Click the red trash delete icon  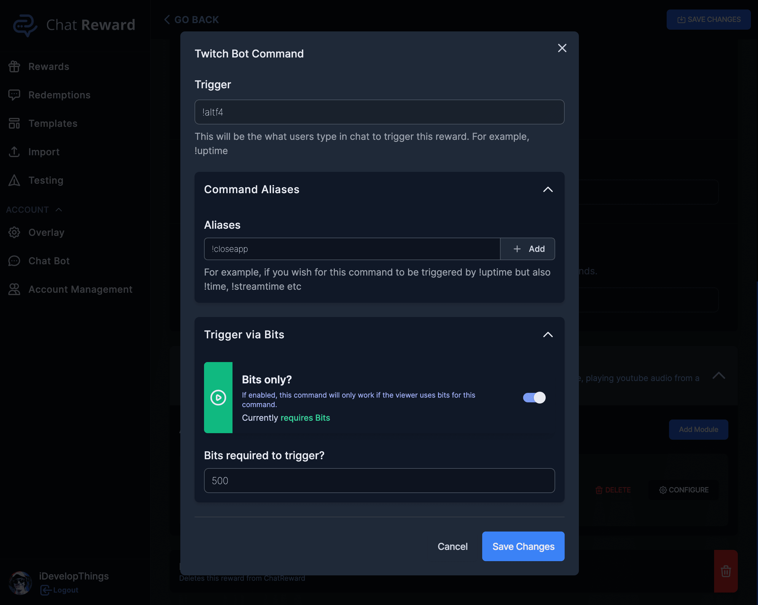coord(726,571)
